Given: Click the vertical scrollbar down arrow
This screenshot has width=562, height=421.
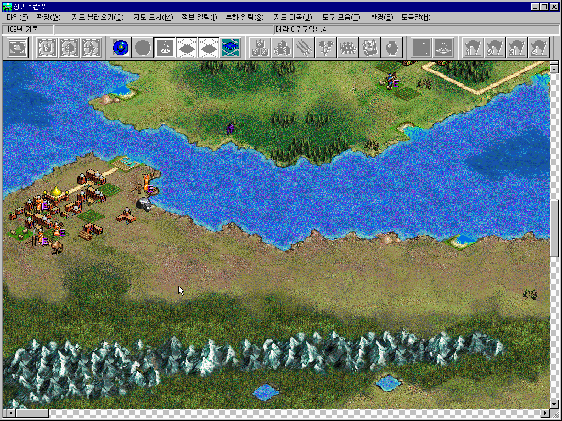Looking at the screenshot, I should [x=554, y=404].
